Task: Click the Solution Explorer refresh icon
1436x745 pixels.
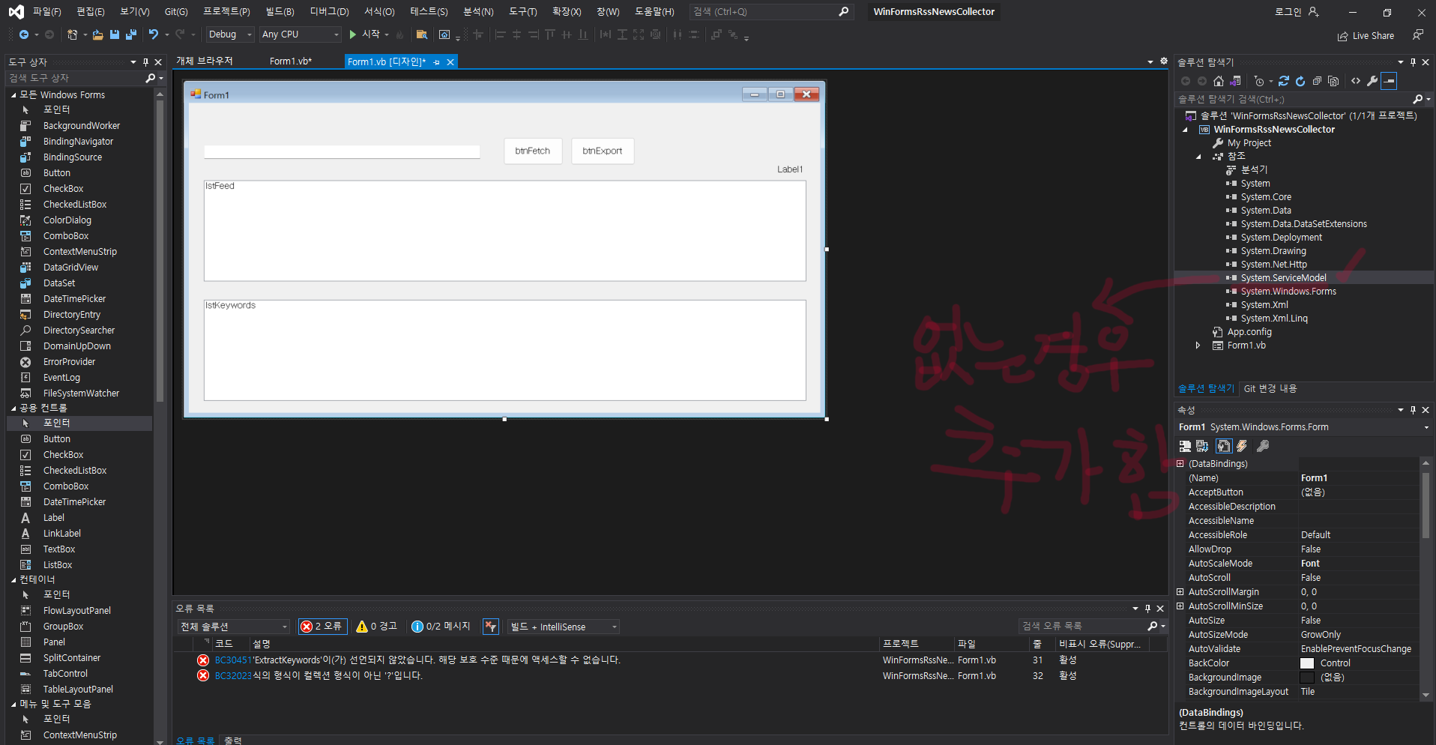Action: click(x=1300, y=81)
